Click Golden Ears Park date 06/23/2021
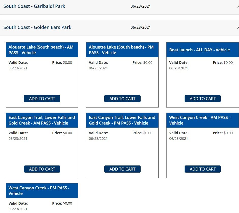Screen dimensions: 239x213 (141, 27)
